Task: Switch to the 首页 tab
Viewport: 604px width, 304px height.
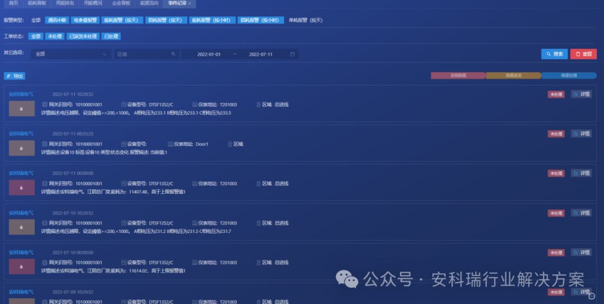Action: pyautogui.click(x=13, y=3)
